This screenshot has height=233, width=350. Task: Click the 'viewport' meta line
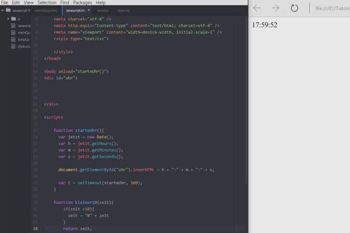pos(138,32)
